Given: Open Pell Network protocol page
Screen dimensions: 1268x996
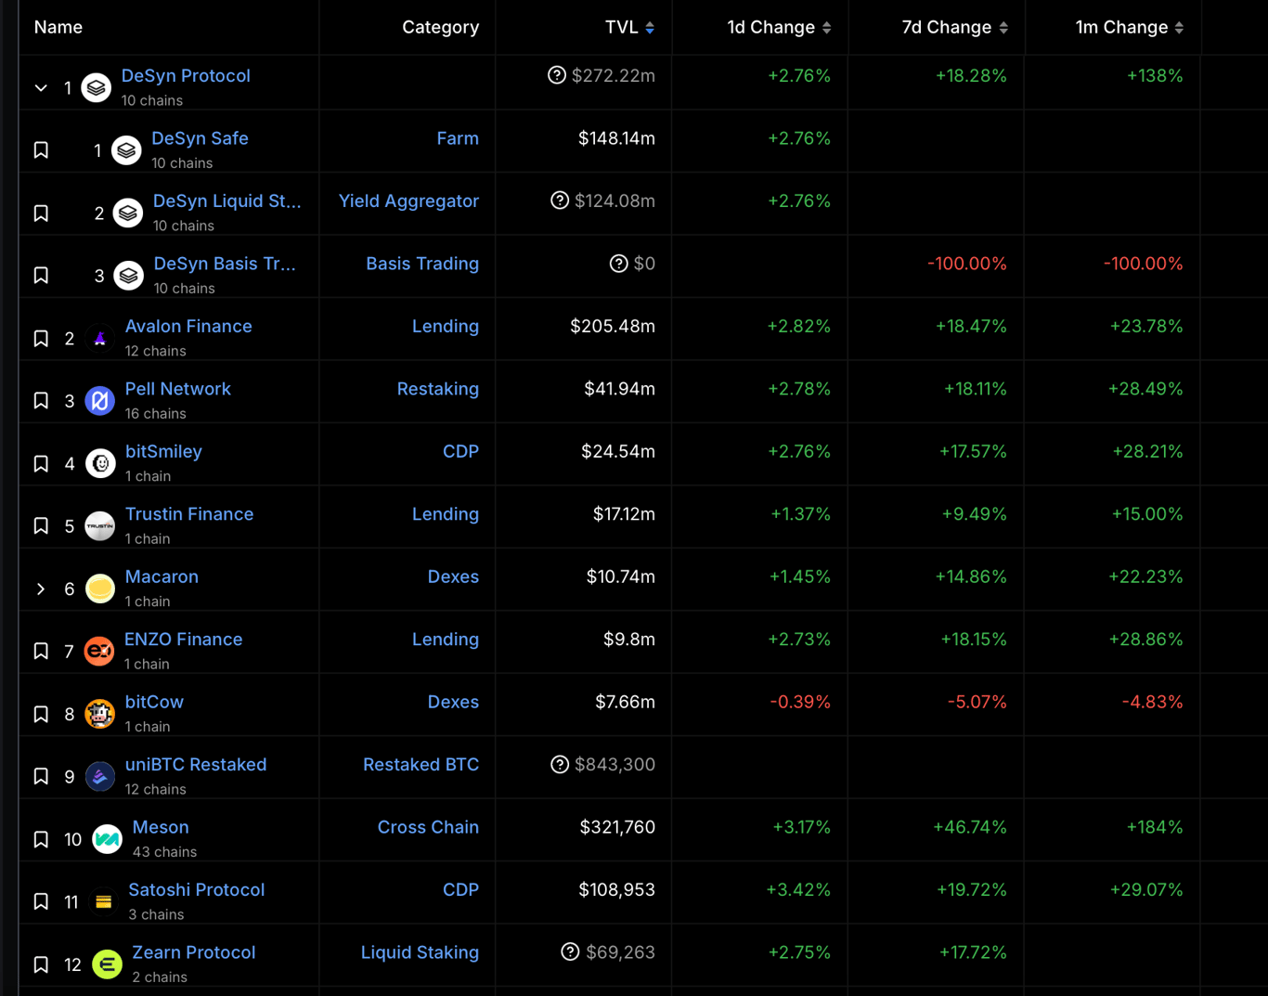Looking at the screenshot, I should 178,389.
